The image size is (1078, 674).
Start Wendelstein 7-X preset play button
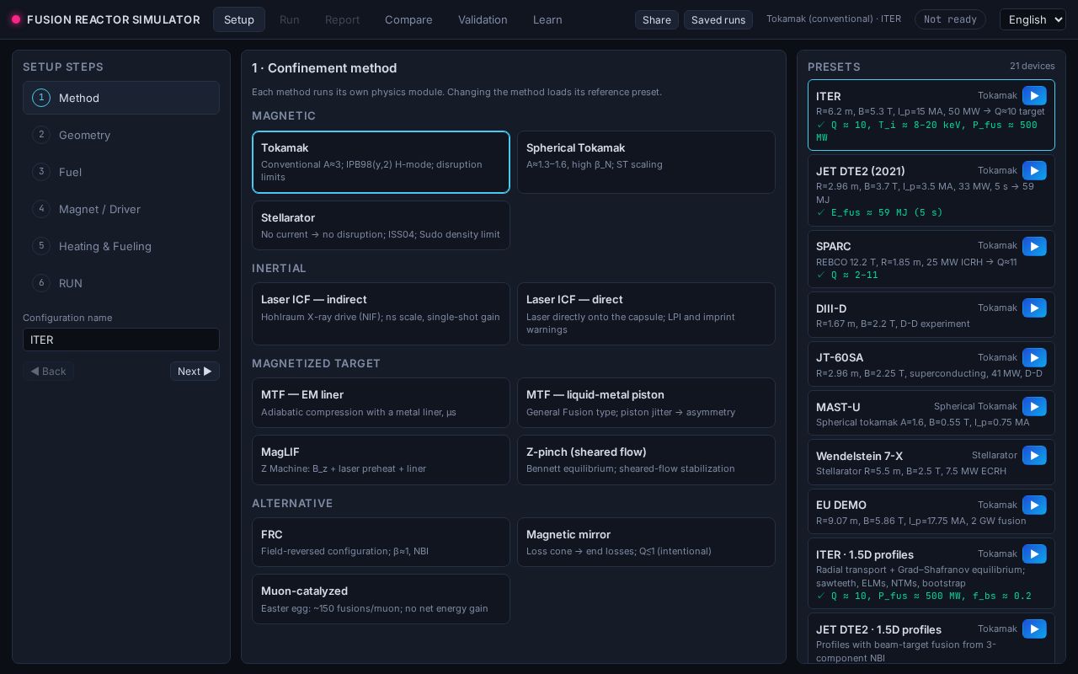1034,456
